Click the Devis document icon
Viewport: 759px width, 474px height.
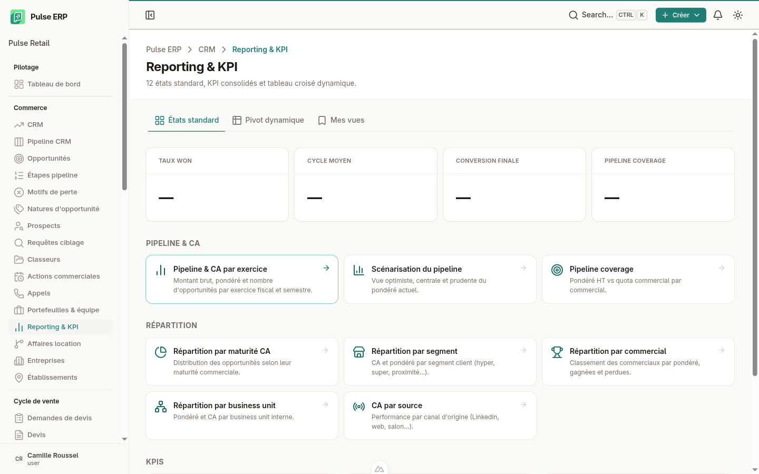pos(19,435)
